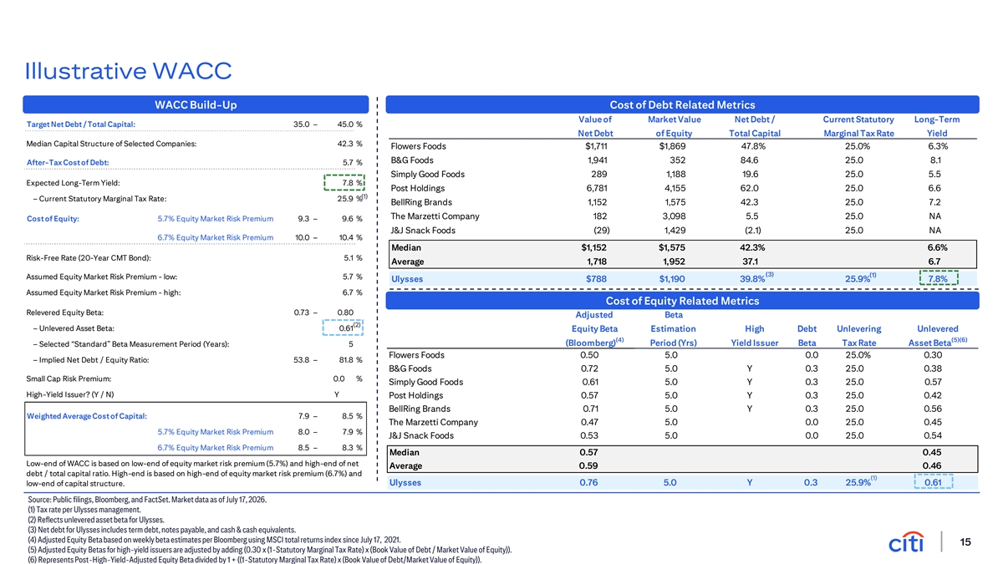Click the 0.54 Unlevered Asset Beta for J&J Snack Foods
Image resolution: width=1003 pixels, height=564 pixels.
(932, 435)
